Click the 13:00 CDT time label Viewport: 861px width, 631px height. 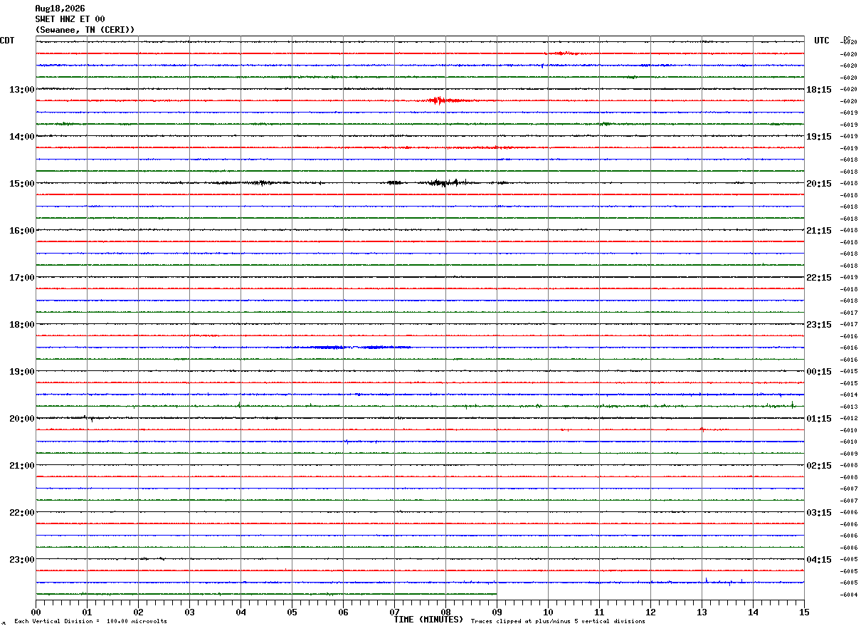[x=21, y=90]
